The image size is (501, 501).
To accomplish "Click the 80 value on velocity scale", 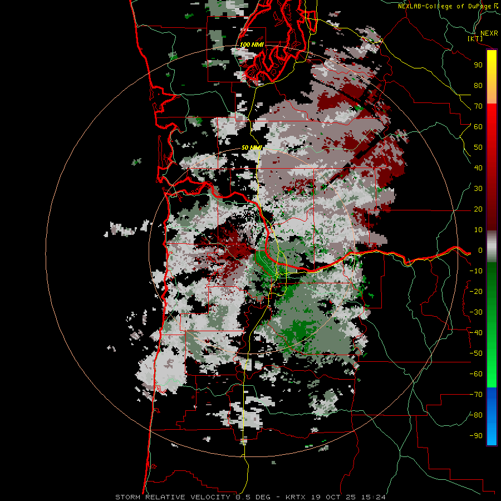I will [x=478, y=85].
